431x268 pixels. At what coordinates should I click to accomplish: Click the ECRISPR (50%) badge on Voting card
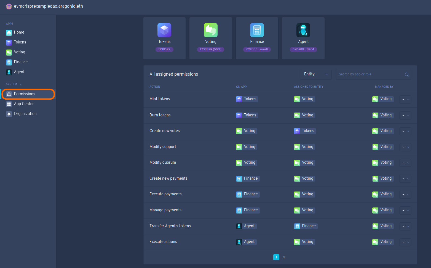coord(211,50)
